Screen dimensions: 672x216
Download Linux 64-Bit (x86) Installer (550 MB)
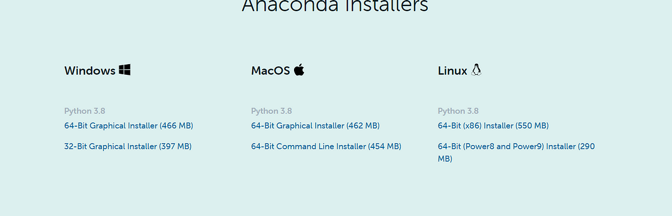pos(493,126)
